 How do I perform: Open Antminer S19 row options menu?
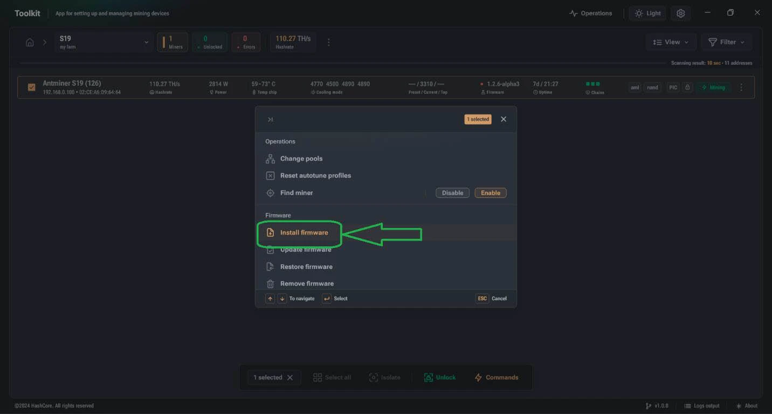click(741, 87)
